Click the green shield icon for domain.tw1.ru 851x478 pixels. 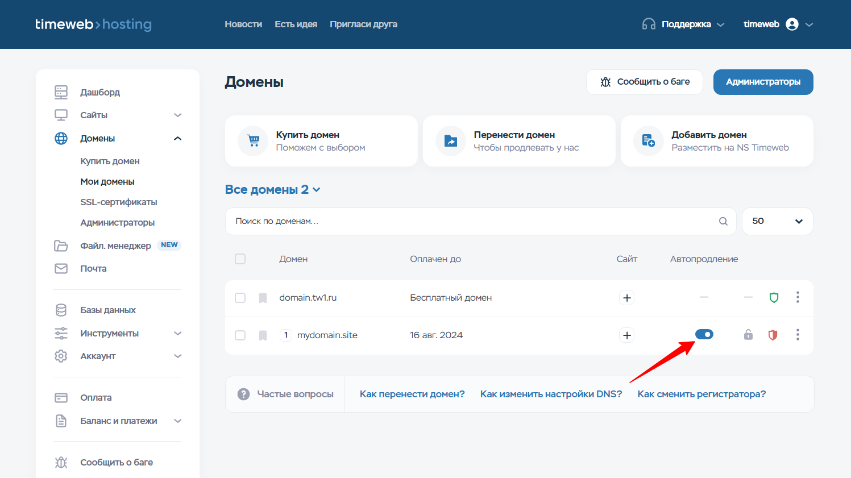tap(774, 297)
